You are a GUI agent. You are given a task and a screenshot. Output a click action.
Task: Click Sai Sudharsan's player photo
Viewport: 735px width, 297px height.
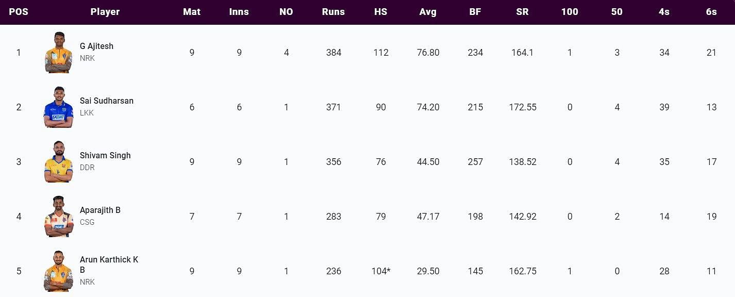coord(58,107)
